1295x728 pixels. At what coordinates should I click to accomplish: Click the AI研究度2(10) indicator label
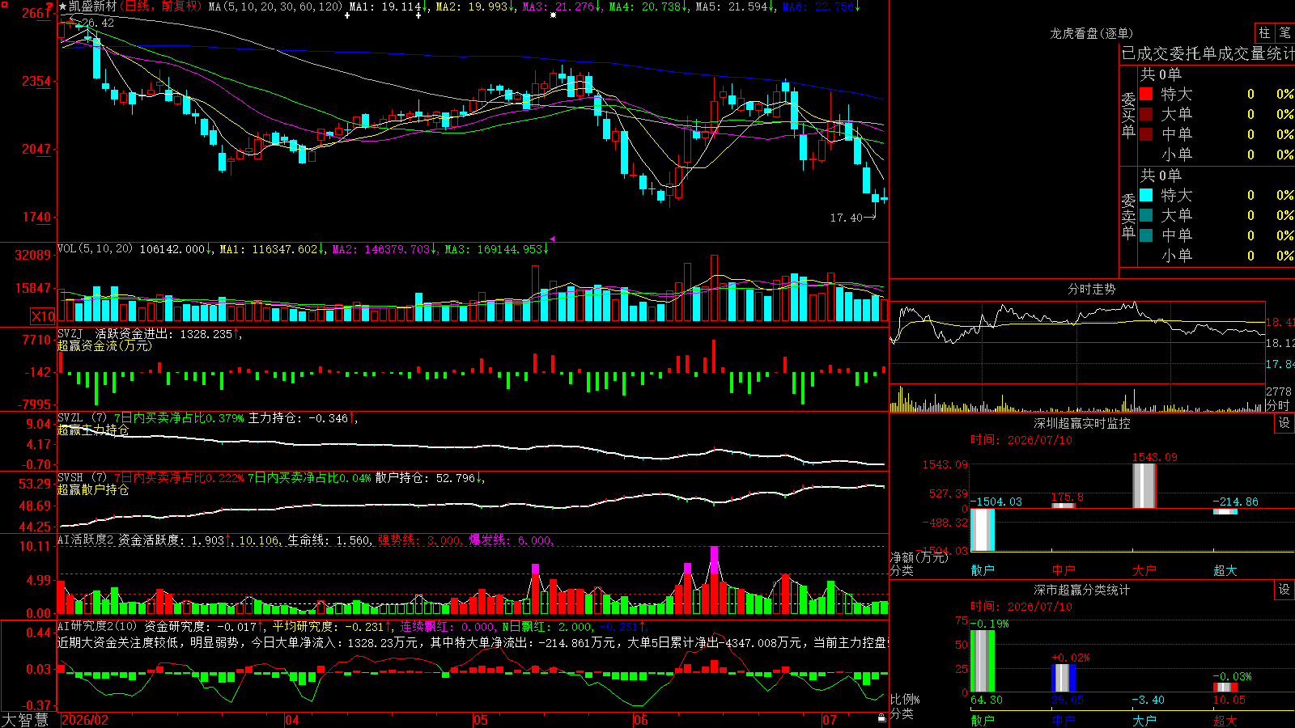(98, 627)
